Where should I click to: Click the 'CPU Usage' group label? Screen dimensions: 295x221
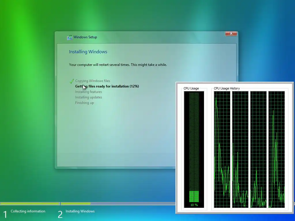pyautogui.click(x=191, y=88)
